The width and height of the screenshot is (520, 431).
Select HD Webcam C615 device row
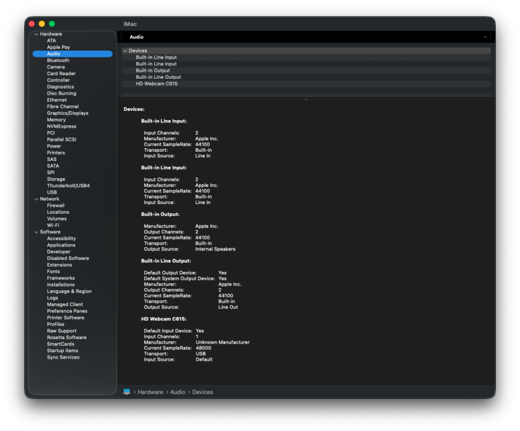(x=306, y=84)
